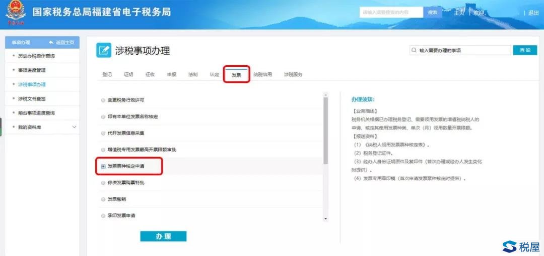Open the 纳税信用 tab
544x256 pixels.
pos(262,75)
